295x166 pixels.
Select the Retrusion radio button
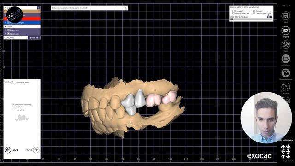click(x=254, y=11)
